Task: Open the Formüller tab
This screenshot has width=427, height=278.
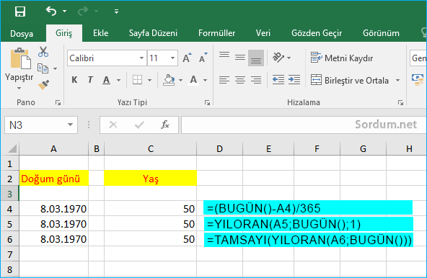Action: point(216,33)
